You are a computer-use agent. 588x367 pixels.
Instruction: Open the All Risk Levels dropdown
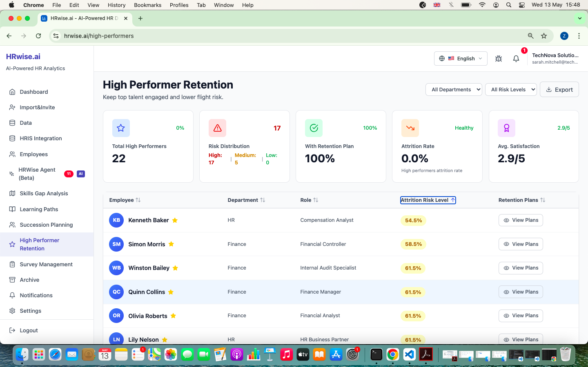point(511,90)
